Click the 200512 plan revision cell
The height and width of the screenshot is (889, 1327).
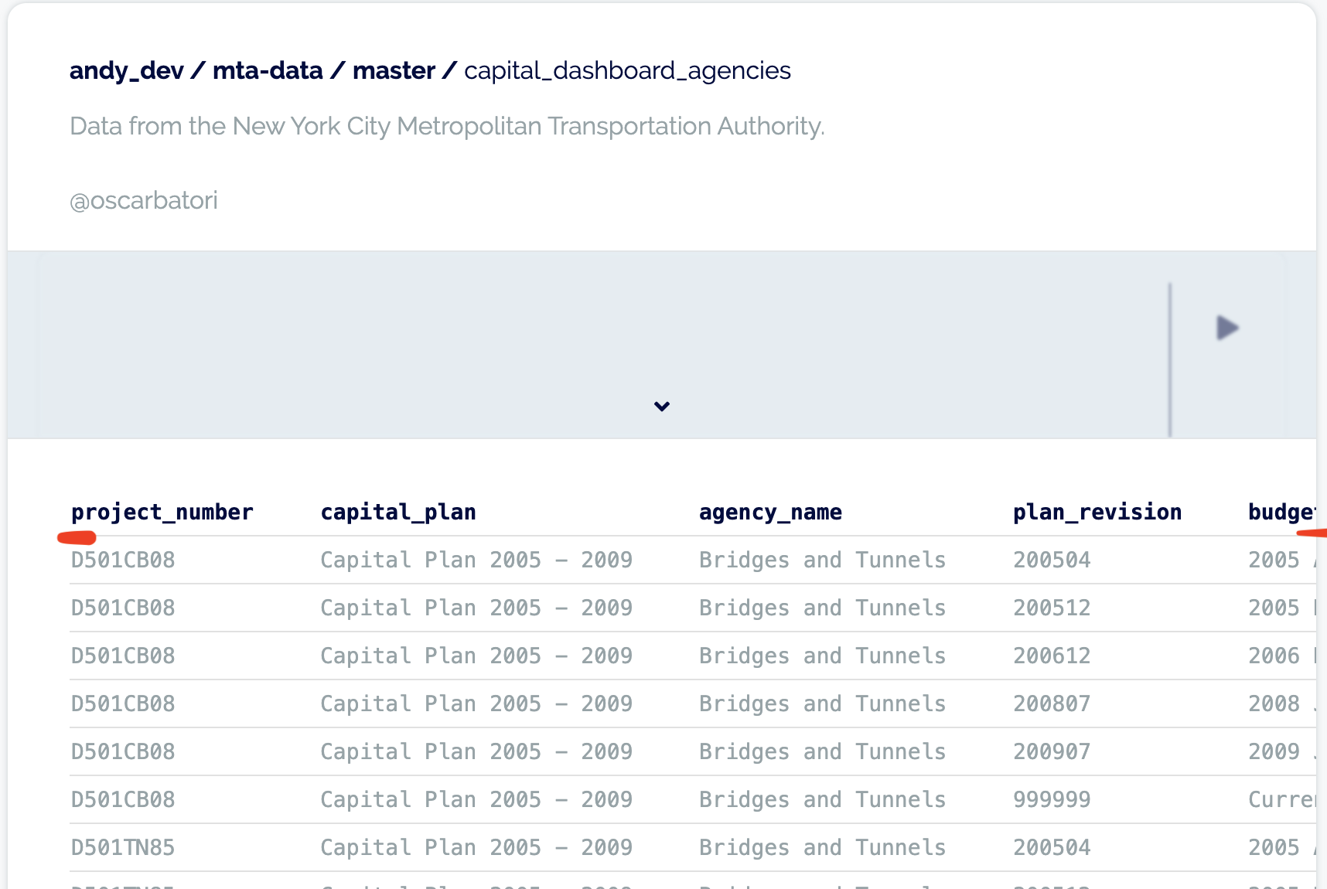point(1052,608)
